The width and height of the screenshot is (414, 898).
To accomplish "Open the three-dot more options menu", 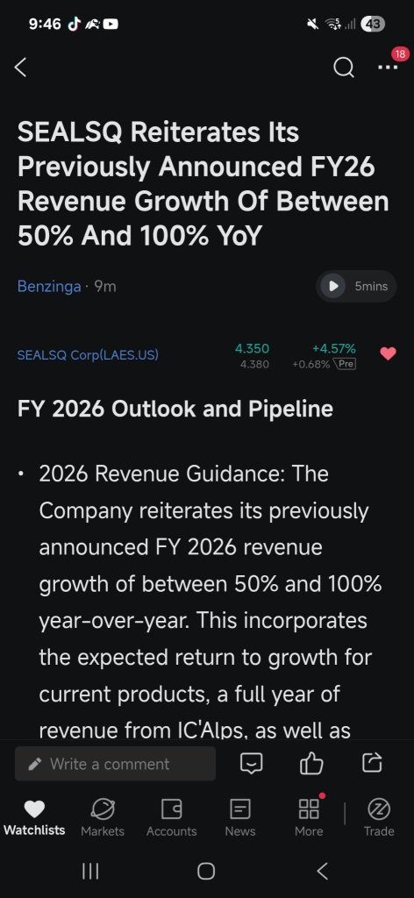I will click(x=388, y=68).
